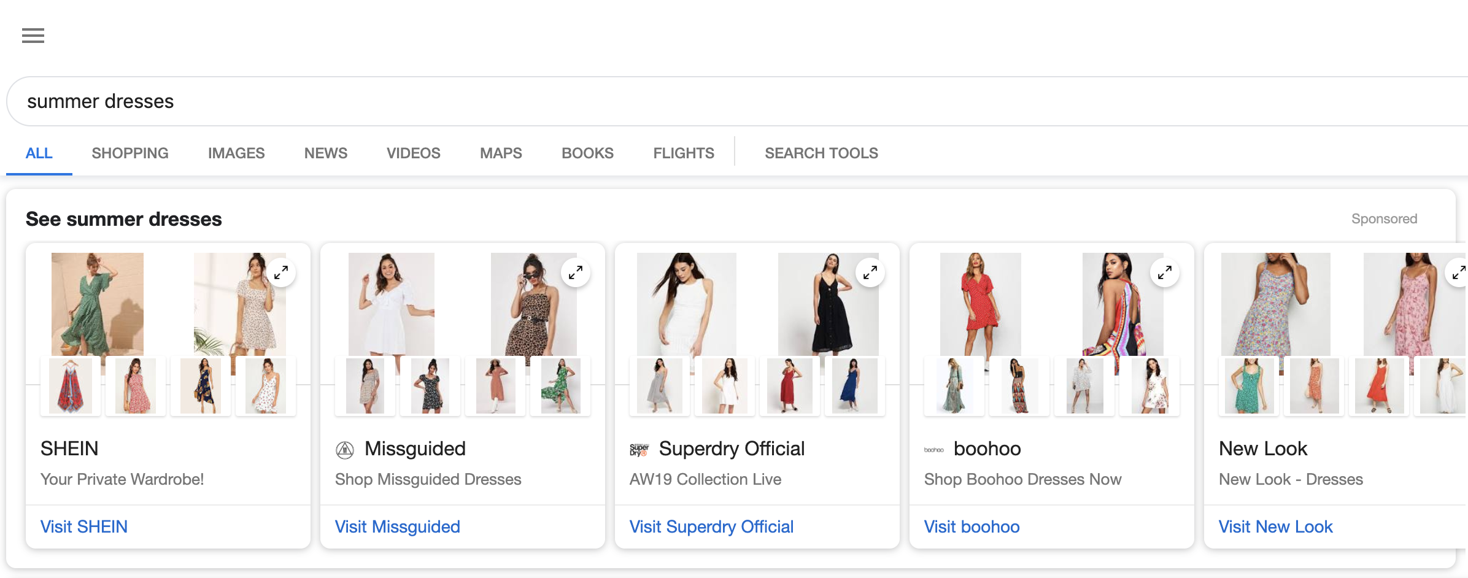Viewport: 1468px width, 578px height.
Task: Click the Visit Superdry Official link
Action: [x=712, y=526]
